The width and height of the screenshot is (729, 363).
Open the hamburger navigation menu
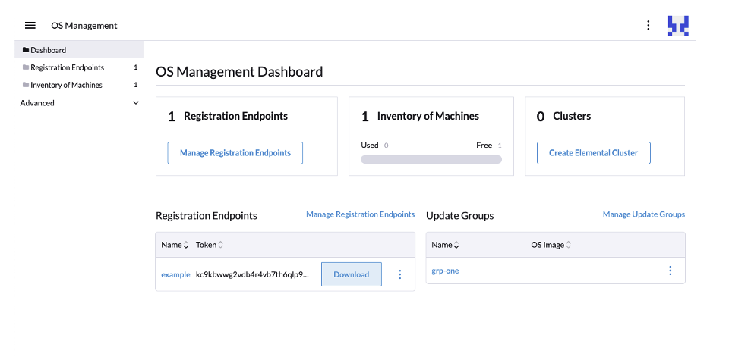30,25
